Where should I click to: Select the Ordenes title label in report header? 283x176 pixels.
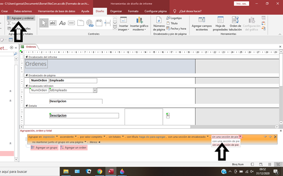coord(36,64)
